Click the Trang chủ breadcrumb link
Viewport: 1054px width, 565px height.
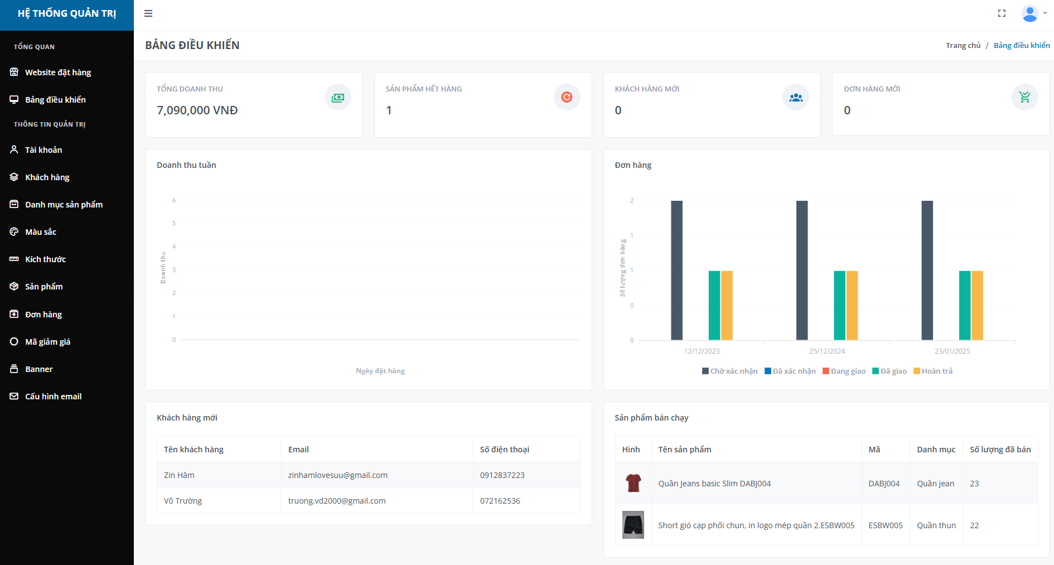[963, 46]
